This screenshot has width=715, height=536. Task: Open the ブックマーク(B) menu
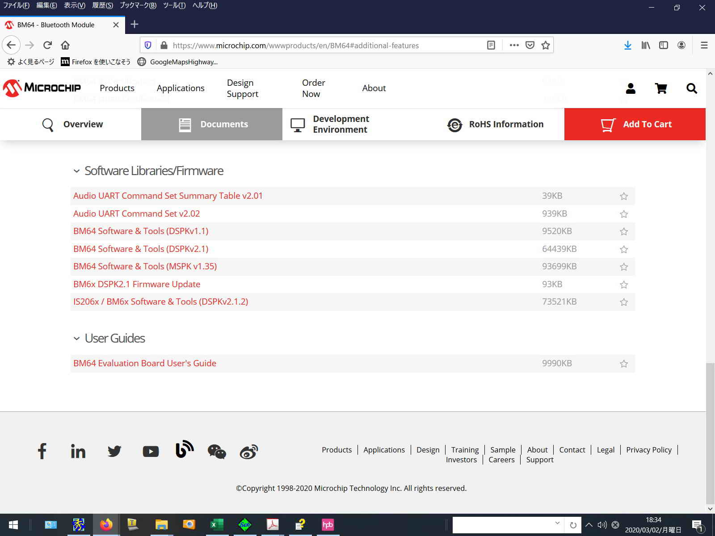pyautogui.click(x=138, y=5)
